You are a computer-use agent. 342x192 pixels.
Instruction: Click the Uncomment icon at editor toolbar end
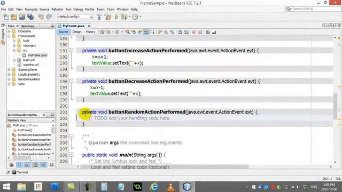tap(214, 32)
